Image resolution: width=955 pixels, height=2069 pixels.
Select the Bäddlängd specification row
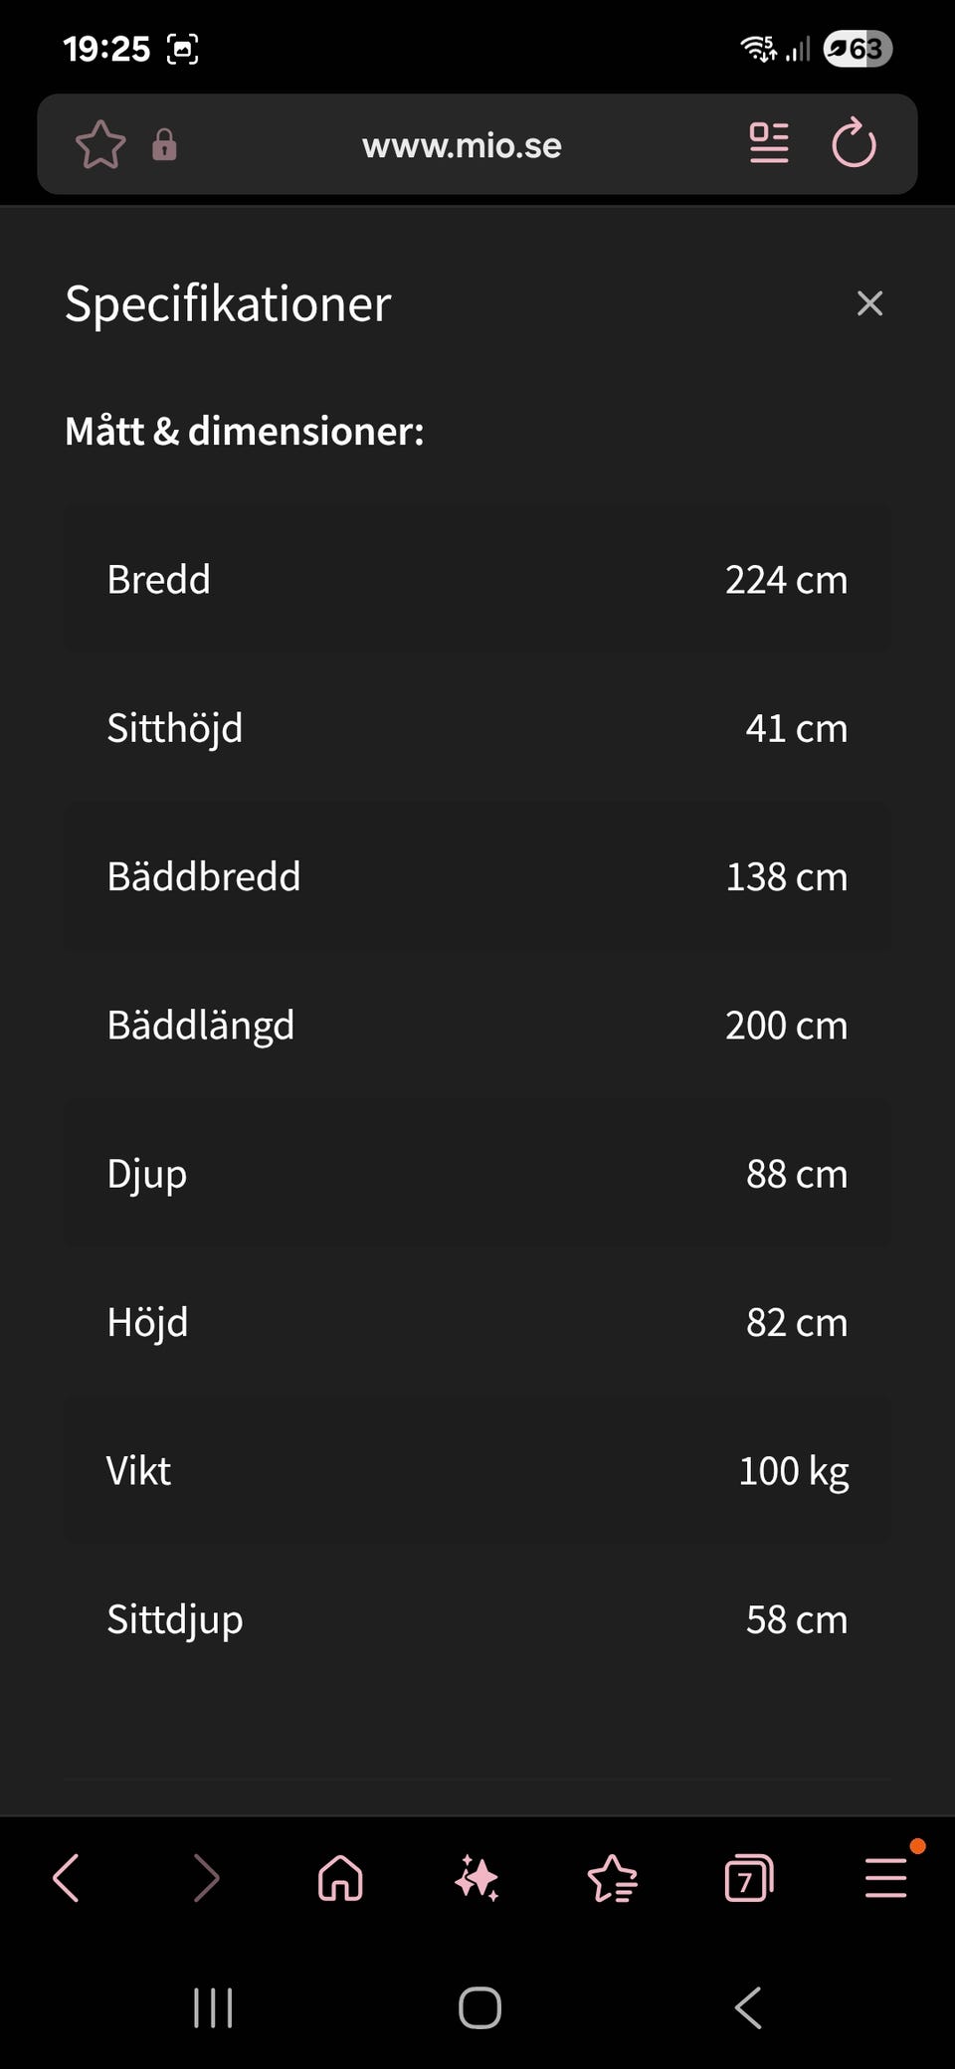point(477,1026)
